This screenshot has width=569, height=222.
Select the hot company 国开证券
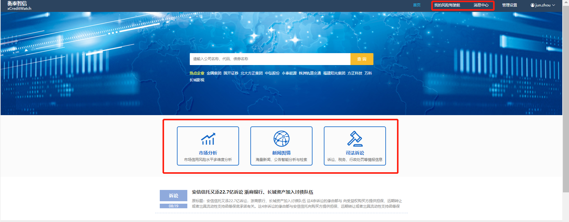(231, 73)
